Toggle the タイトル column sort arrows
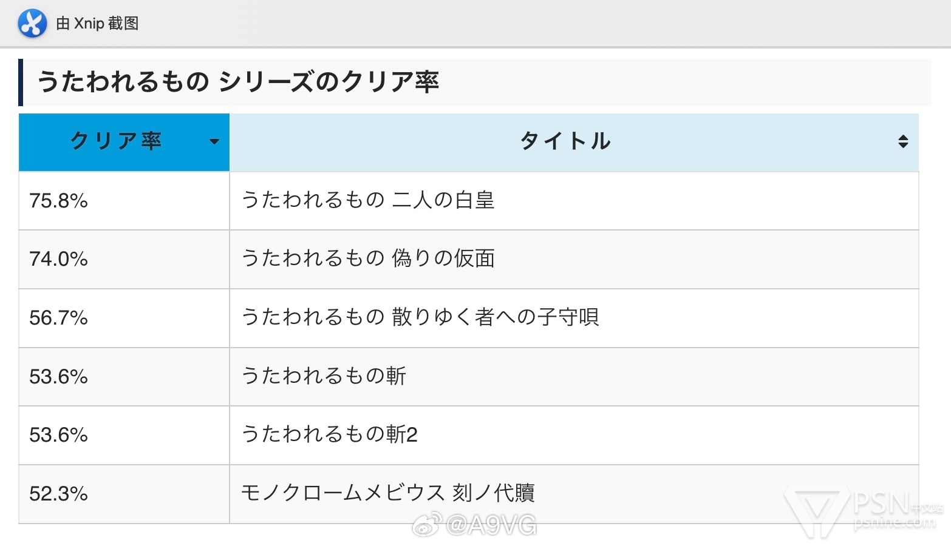 coord(903,142)
